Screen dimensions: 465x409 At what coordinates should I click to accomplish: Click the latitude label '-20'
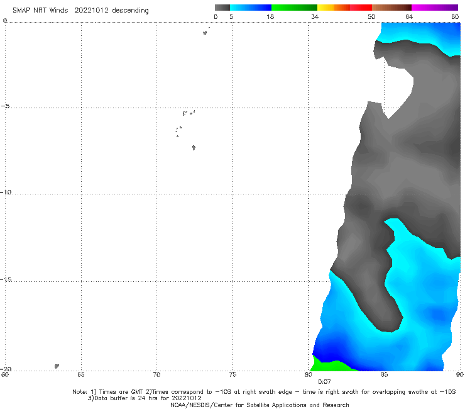pyautogui.click(x=6, y=369)
